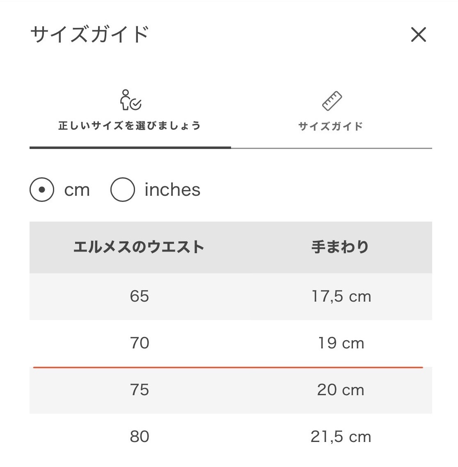Select waist size 65 cell
This screenshot has width=458, height=467.
(x=139, y=296)
